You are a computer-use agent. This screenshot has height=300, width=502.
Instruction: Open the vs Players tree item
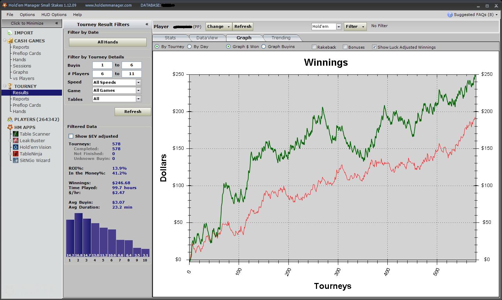click(23, 79)
